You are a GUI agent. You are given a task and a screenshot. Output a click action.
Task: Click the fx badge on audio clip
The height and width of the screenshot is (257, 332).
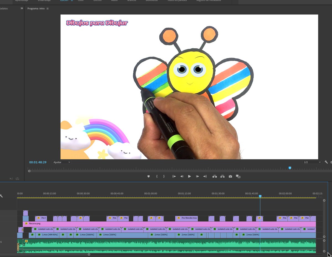point(26,241)
